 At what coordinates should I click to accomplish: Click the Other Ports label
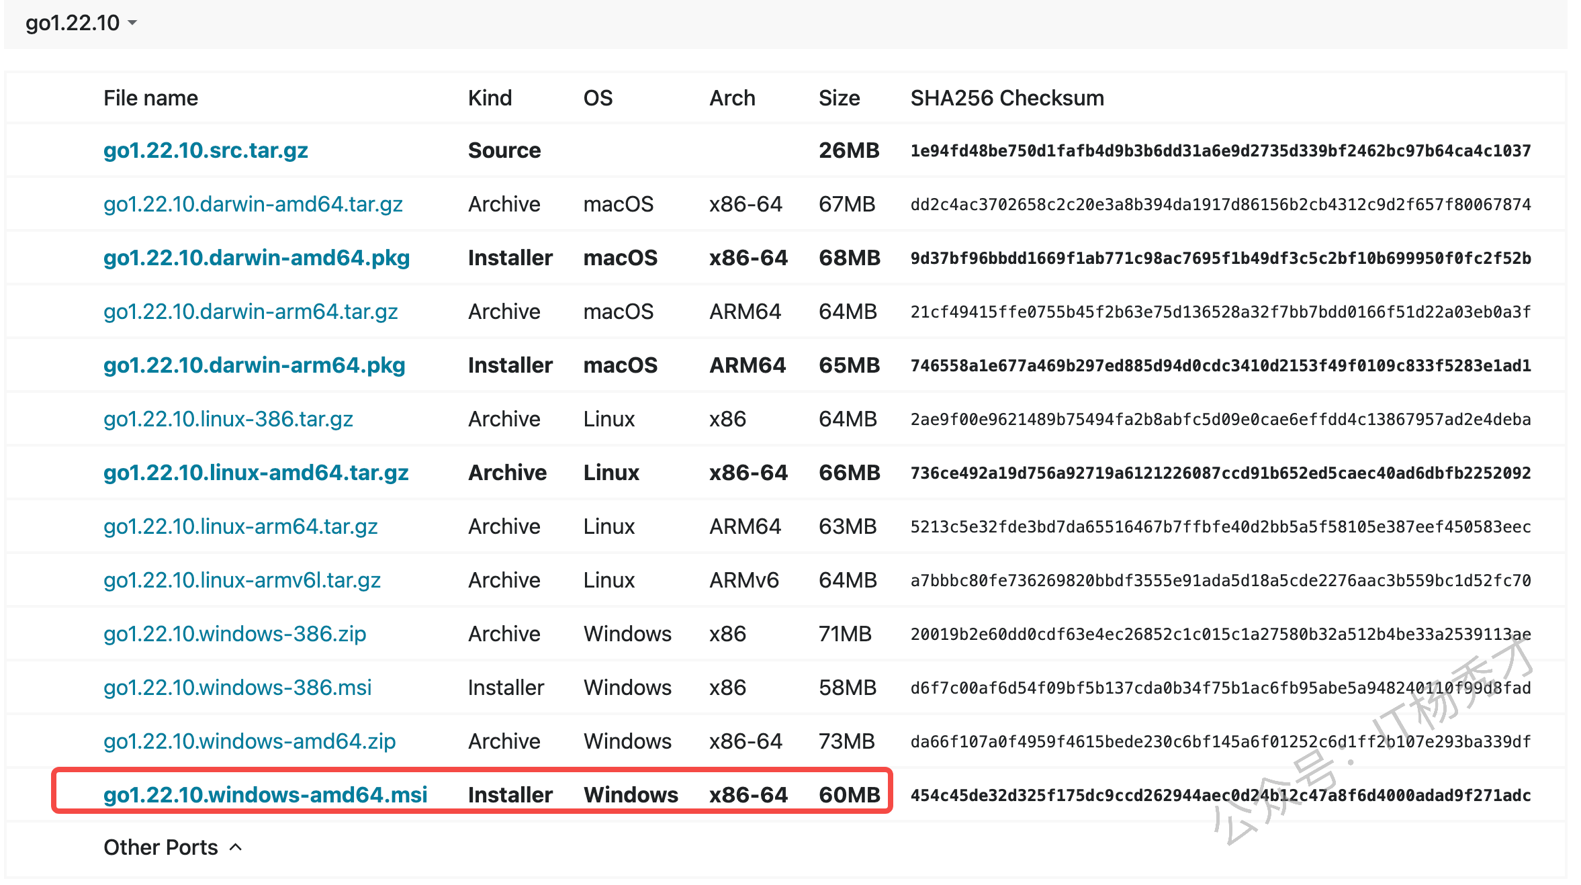pos(161,847)
